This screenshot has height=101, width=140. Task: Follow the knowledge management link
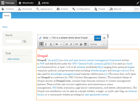tap(64, 74)
